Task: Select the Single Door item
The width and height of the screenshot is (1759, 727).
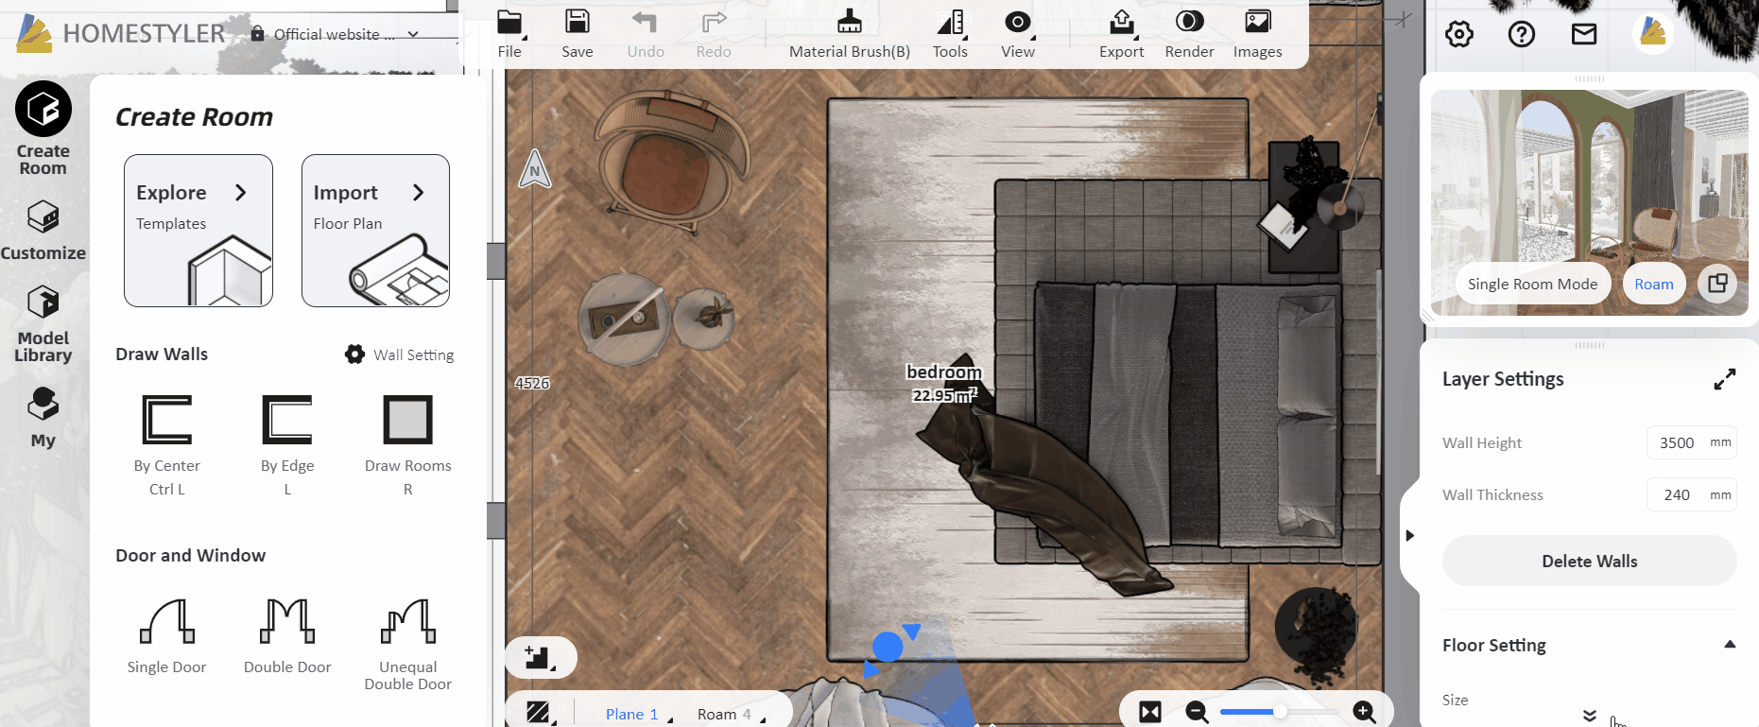Action: pyautogui.click(x=167, y=635)
